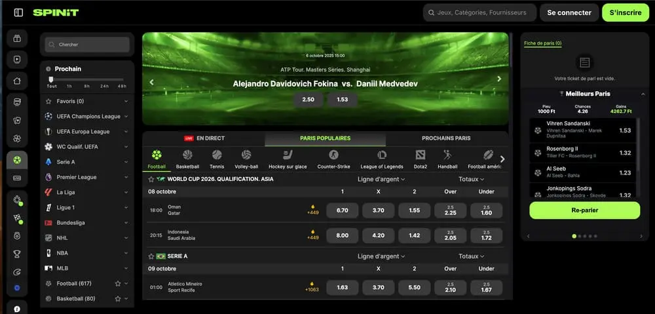Open the Totaux dropdown under Serie A
655x314 pixels.
pos(471,256)
